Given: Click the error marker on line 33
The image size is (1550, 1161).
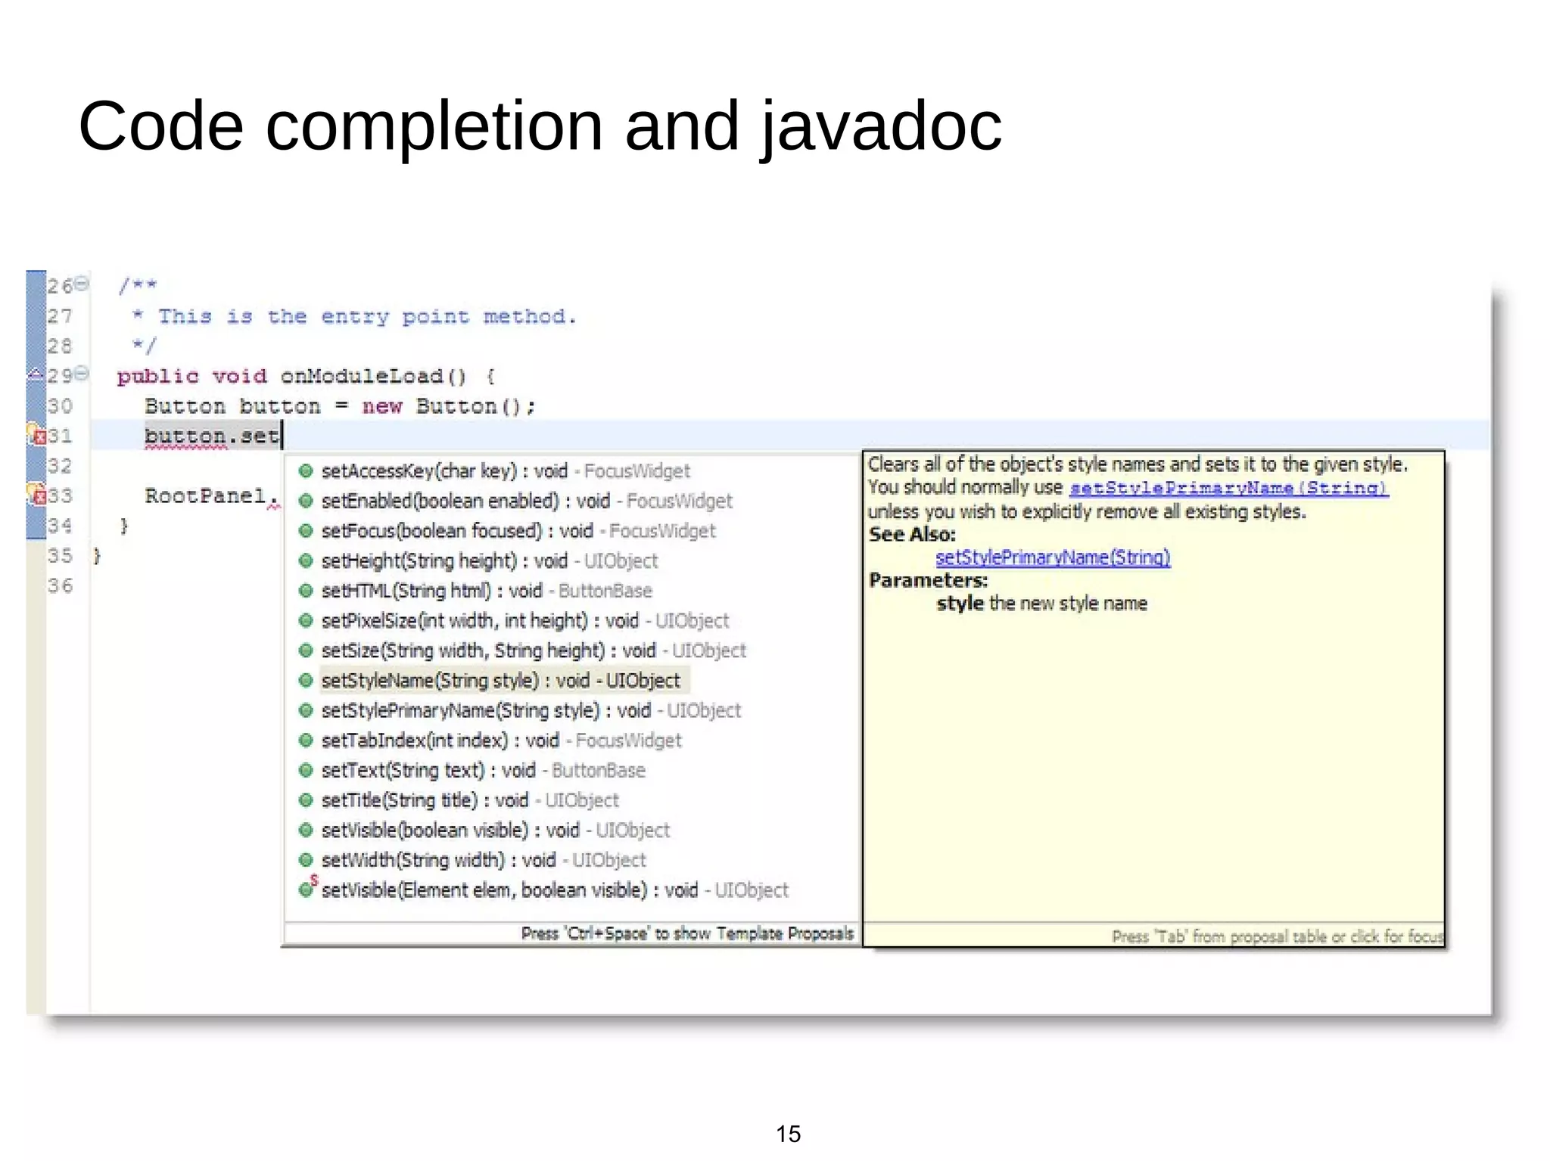Looking at the screenshot, I should coord(37,494).
